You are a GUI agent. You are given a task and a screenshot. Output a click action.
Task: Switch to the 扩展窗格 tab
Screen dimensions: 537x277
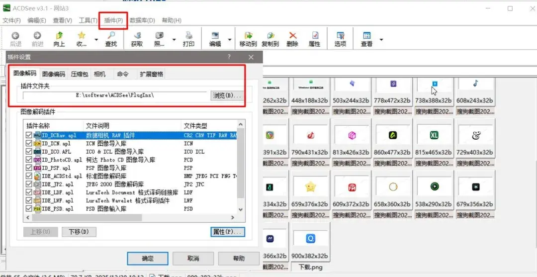(x=151, y=74)
